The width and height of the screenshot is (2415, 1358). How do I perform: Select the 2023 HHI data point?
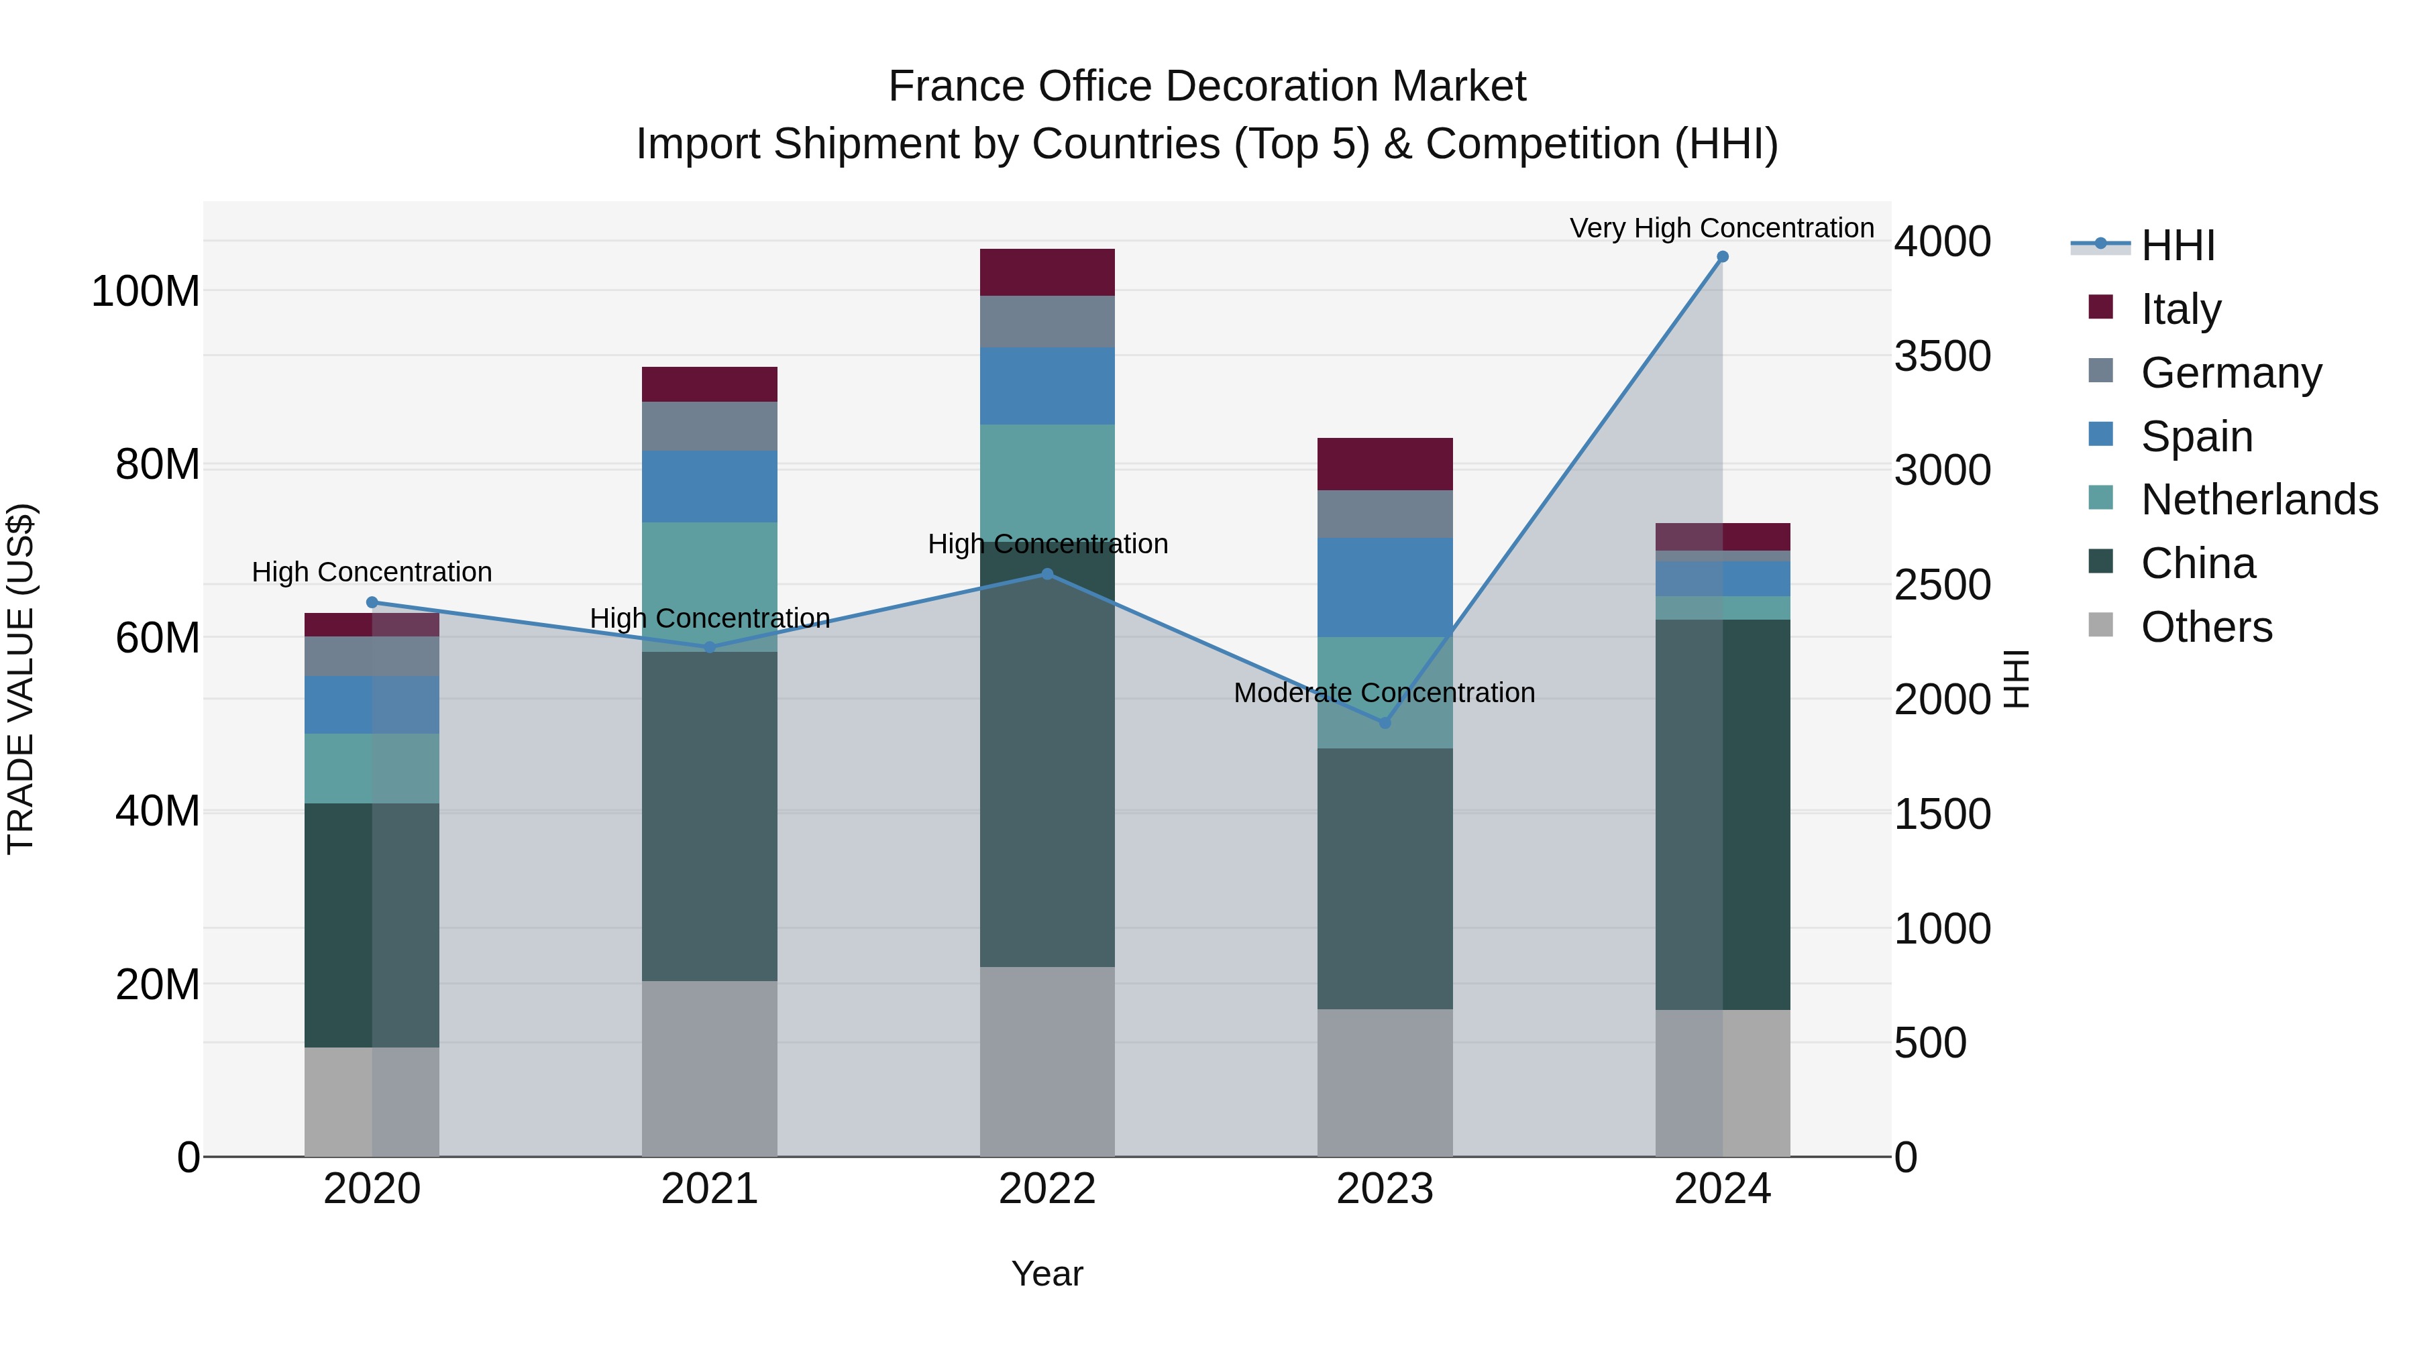[x=1385, y=722]
